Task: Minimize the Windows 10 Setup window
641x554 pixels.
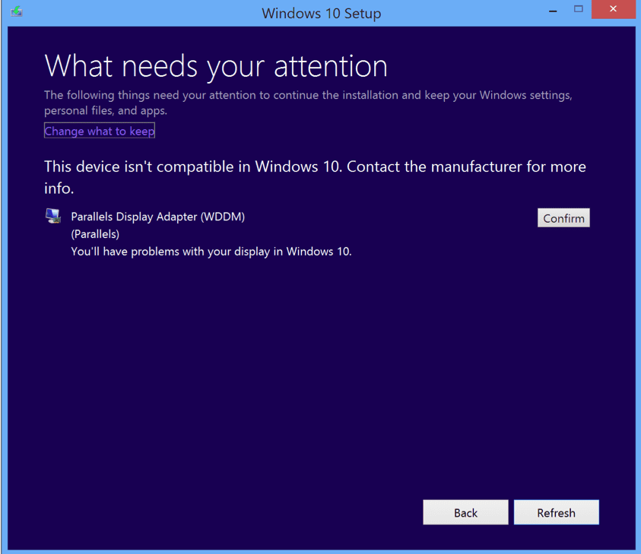Action: click(553, 11)
